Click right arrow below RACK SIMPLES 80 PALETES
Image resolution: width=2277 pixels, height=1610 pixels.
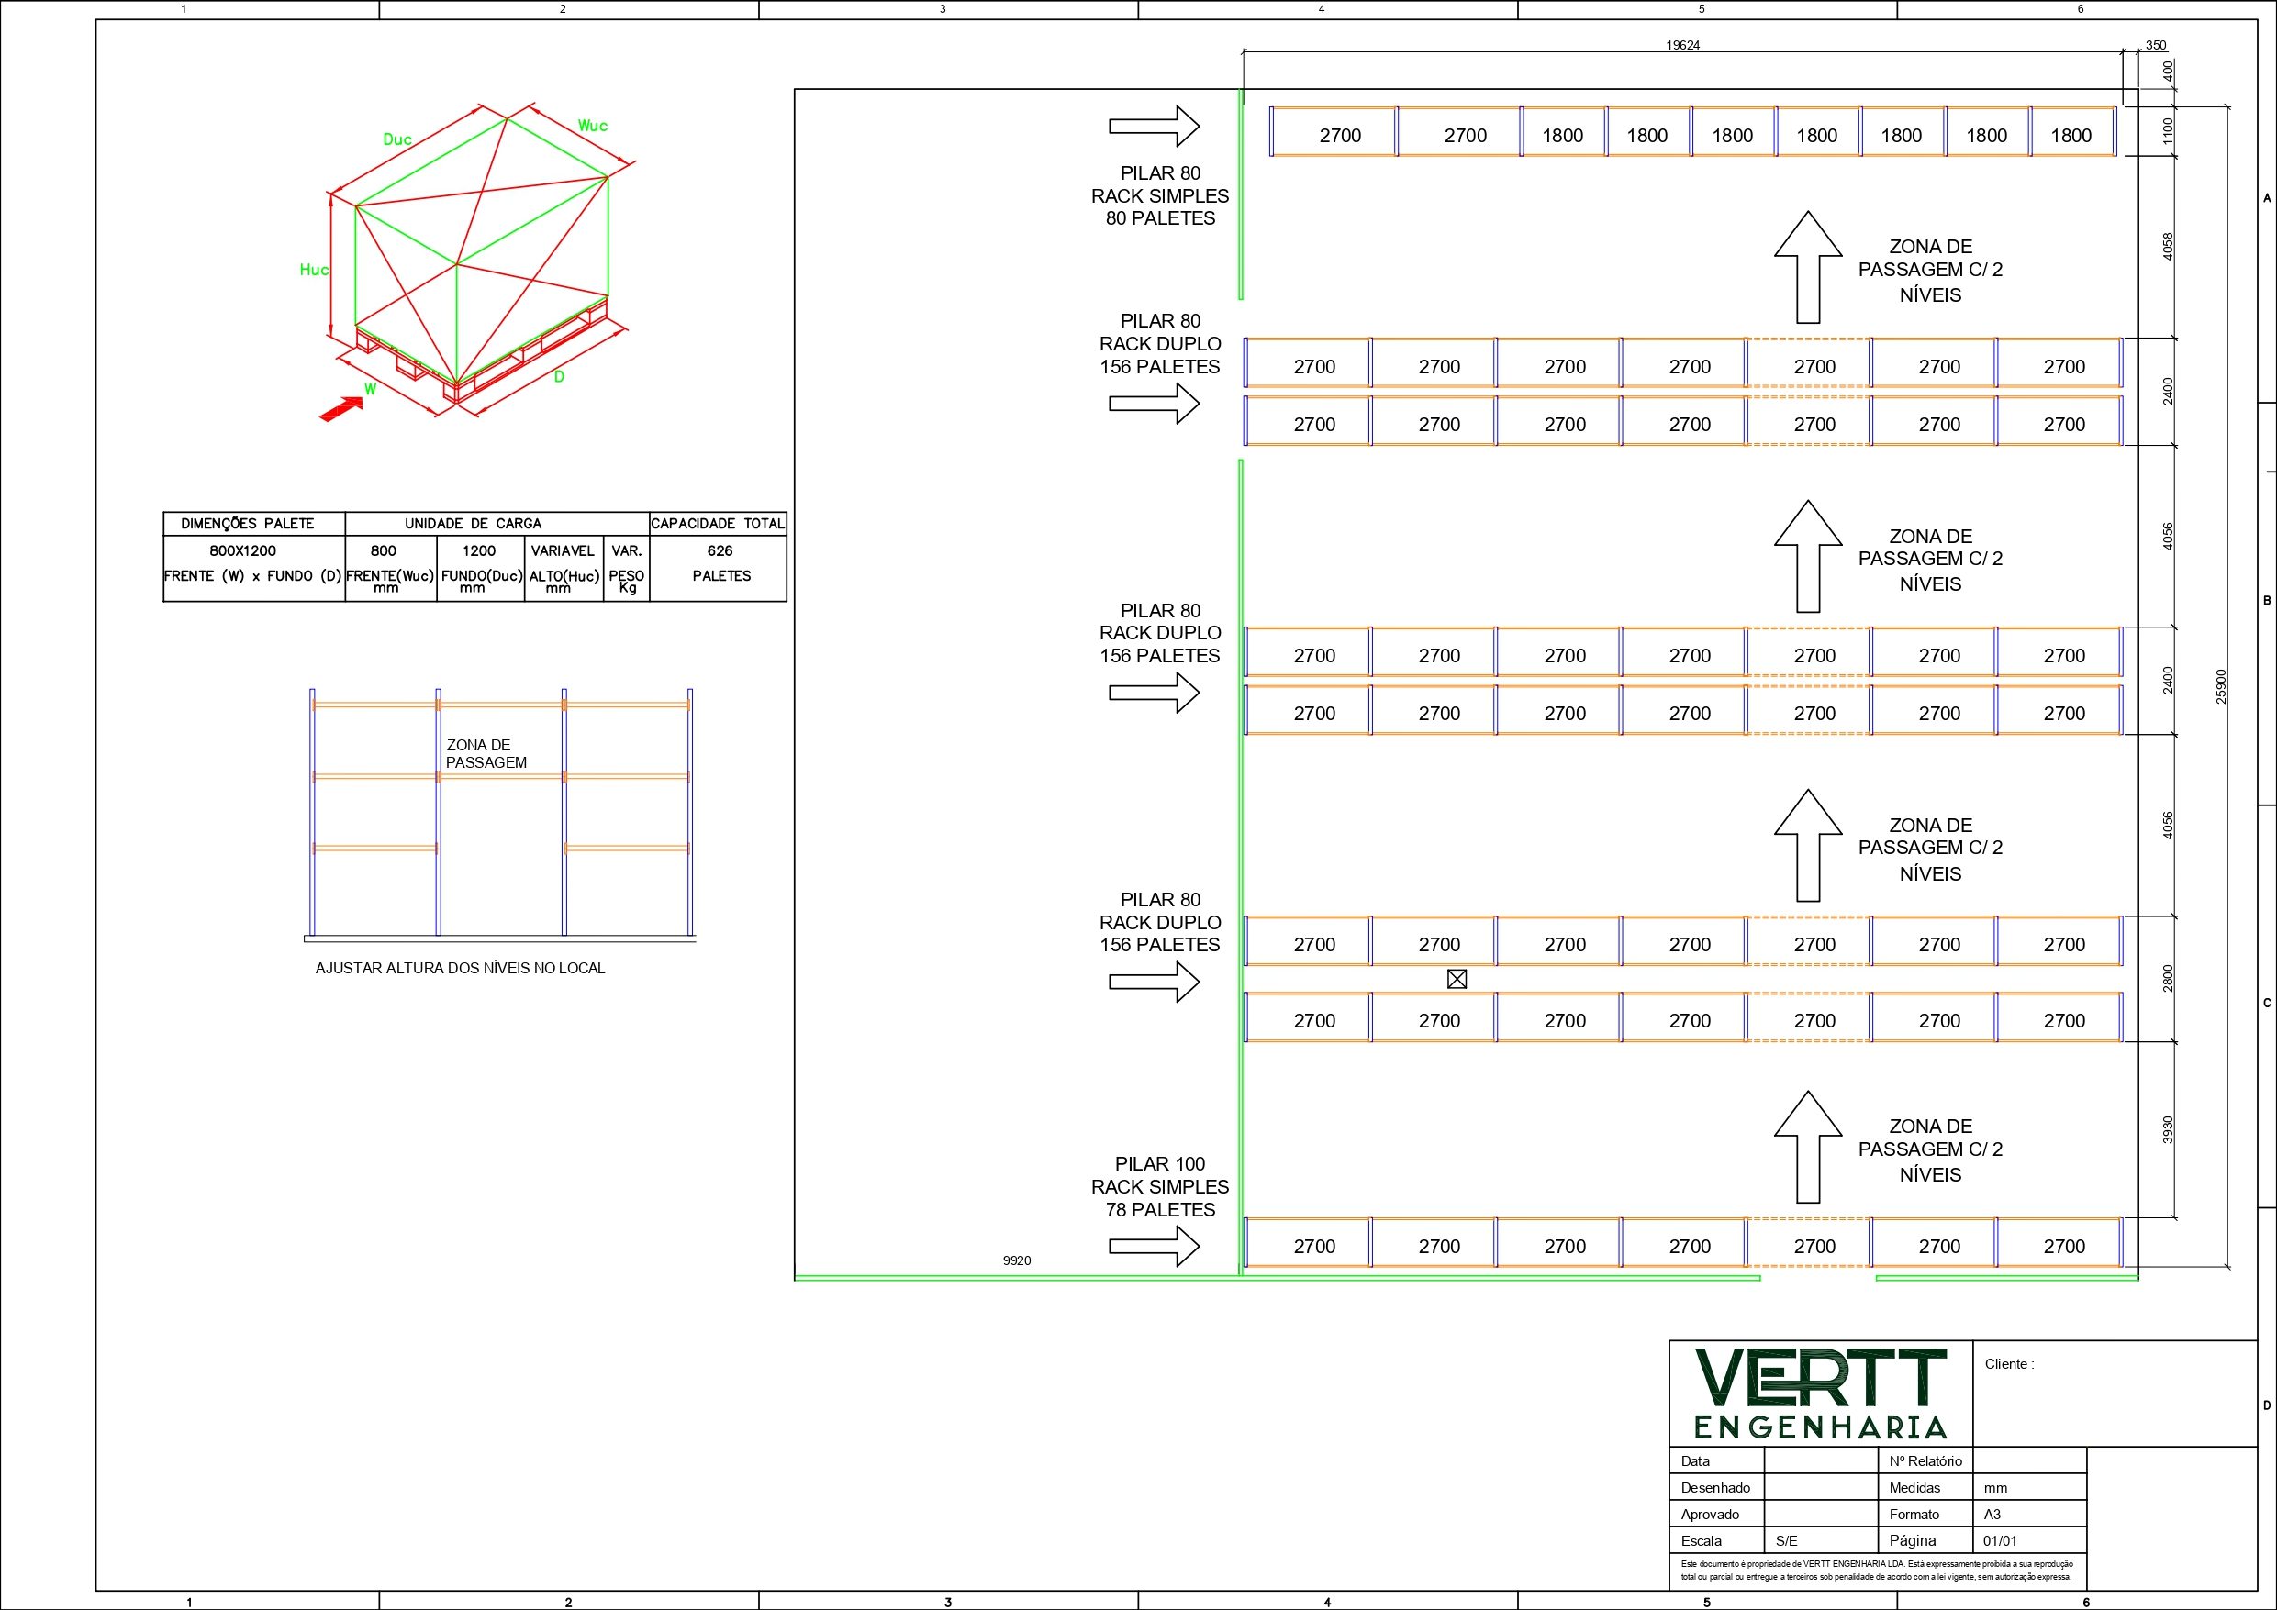[x=1155, y=126]
